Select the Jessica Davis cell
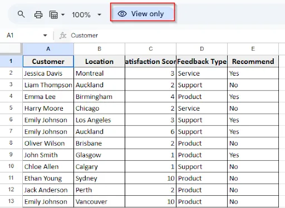 pos(48,73)
